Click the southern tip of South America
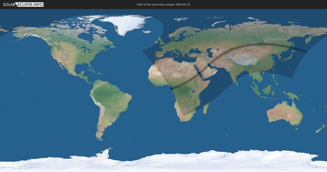The image size is (327, 172). pos(100,138)
